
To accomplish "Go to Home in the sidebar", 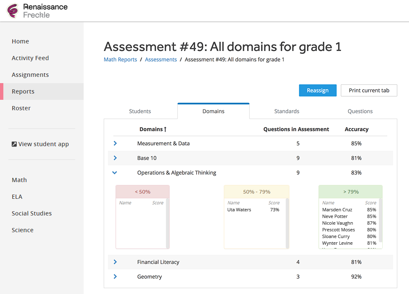I will (20, 41).
